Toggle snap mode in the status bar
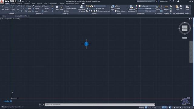 (149, 107)
